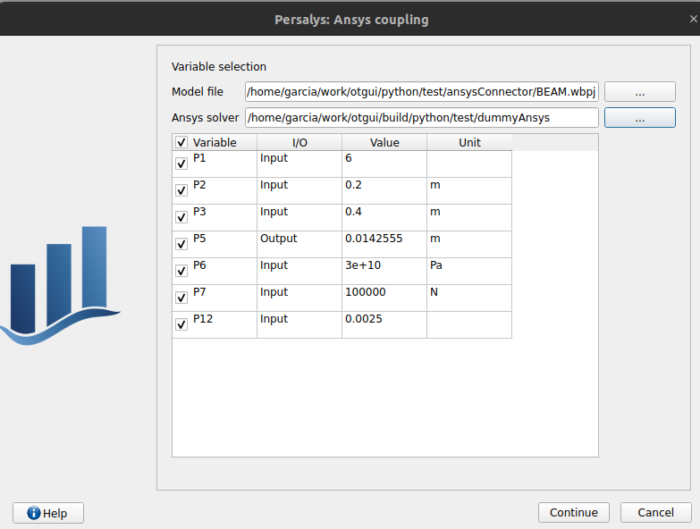Uncheck the P1 variable checkbox

[181, 164]
